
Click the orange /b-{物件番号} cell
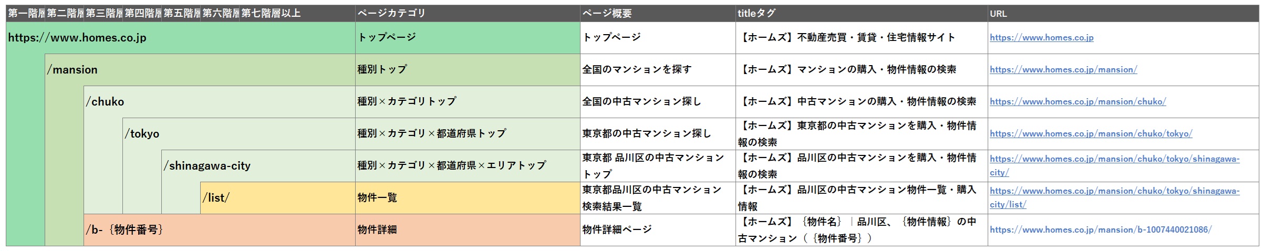pyautogui.click(x=125, y=230)
